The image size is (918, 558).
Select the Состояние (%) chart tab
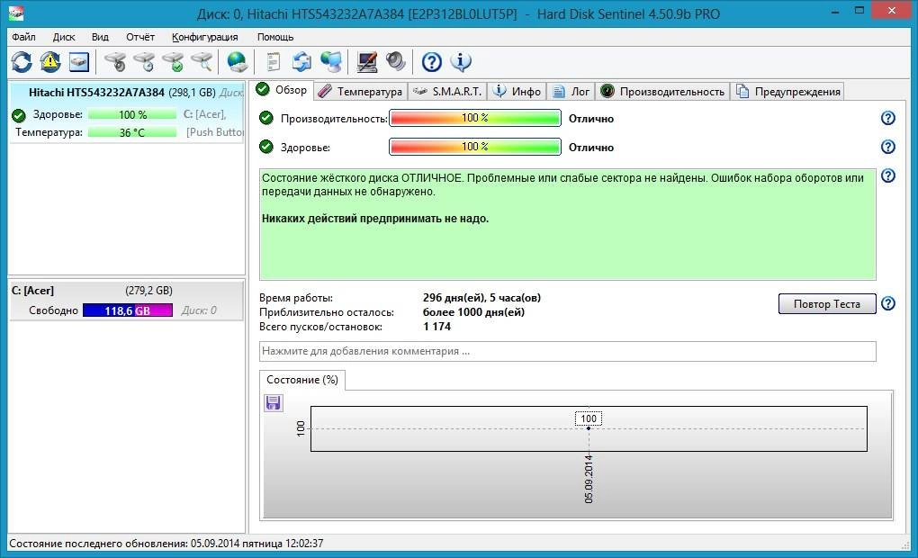[302, 380]
